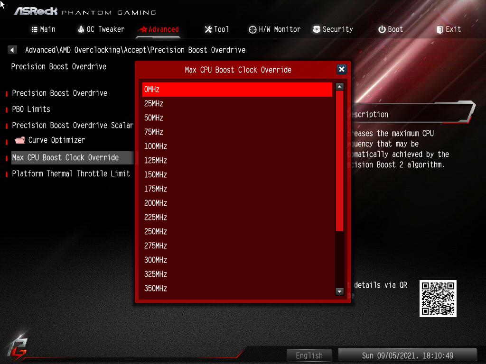Click the ASRock Phantom Gaming logo
This screenshot has height=364, width=486.
(x=85, y=12)
